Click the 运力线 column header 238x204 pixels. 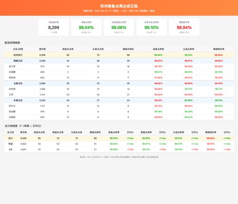[10, 132]
